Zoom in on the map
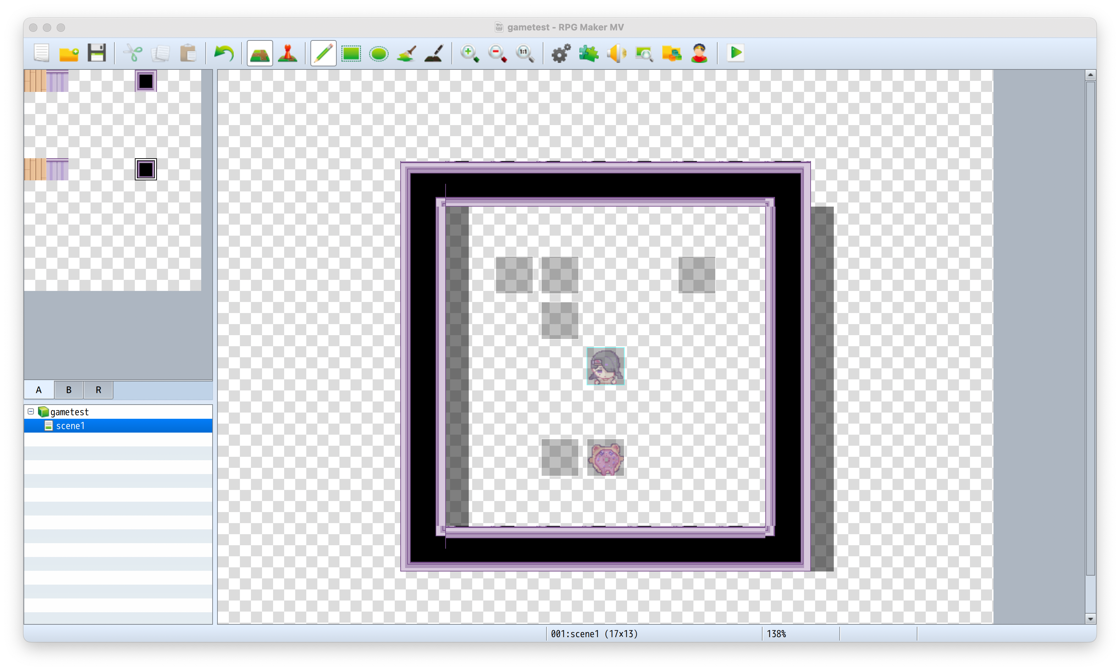This screenshot has width=1120, height=671. [x=469, y=53]
